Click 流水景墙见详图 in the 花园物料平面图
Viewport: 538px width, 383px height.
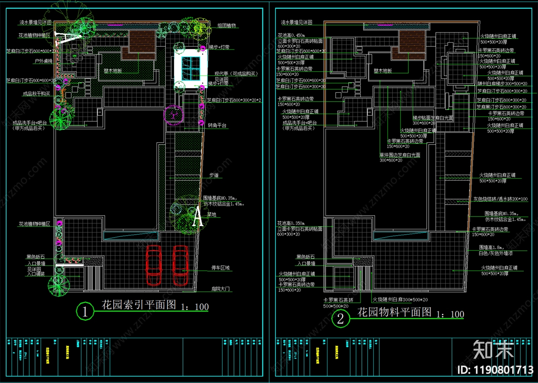297,23
